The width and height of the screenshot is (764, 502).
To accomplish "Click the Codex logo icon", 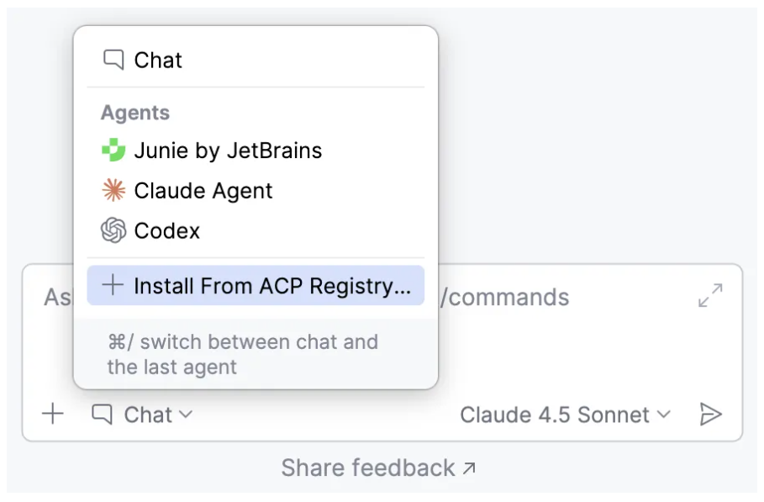I will point(113,230).
